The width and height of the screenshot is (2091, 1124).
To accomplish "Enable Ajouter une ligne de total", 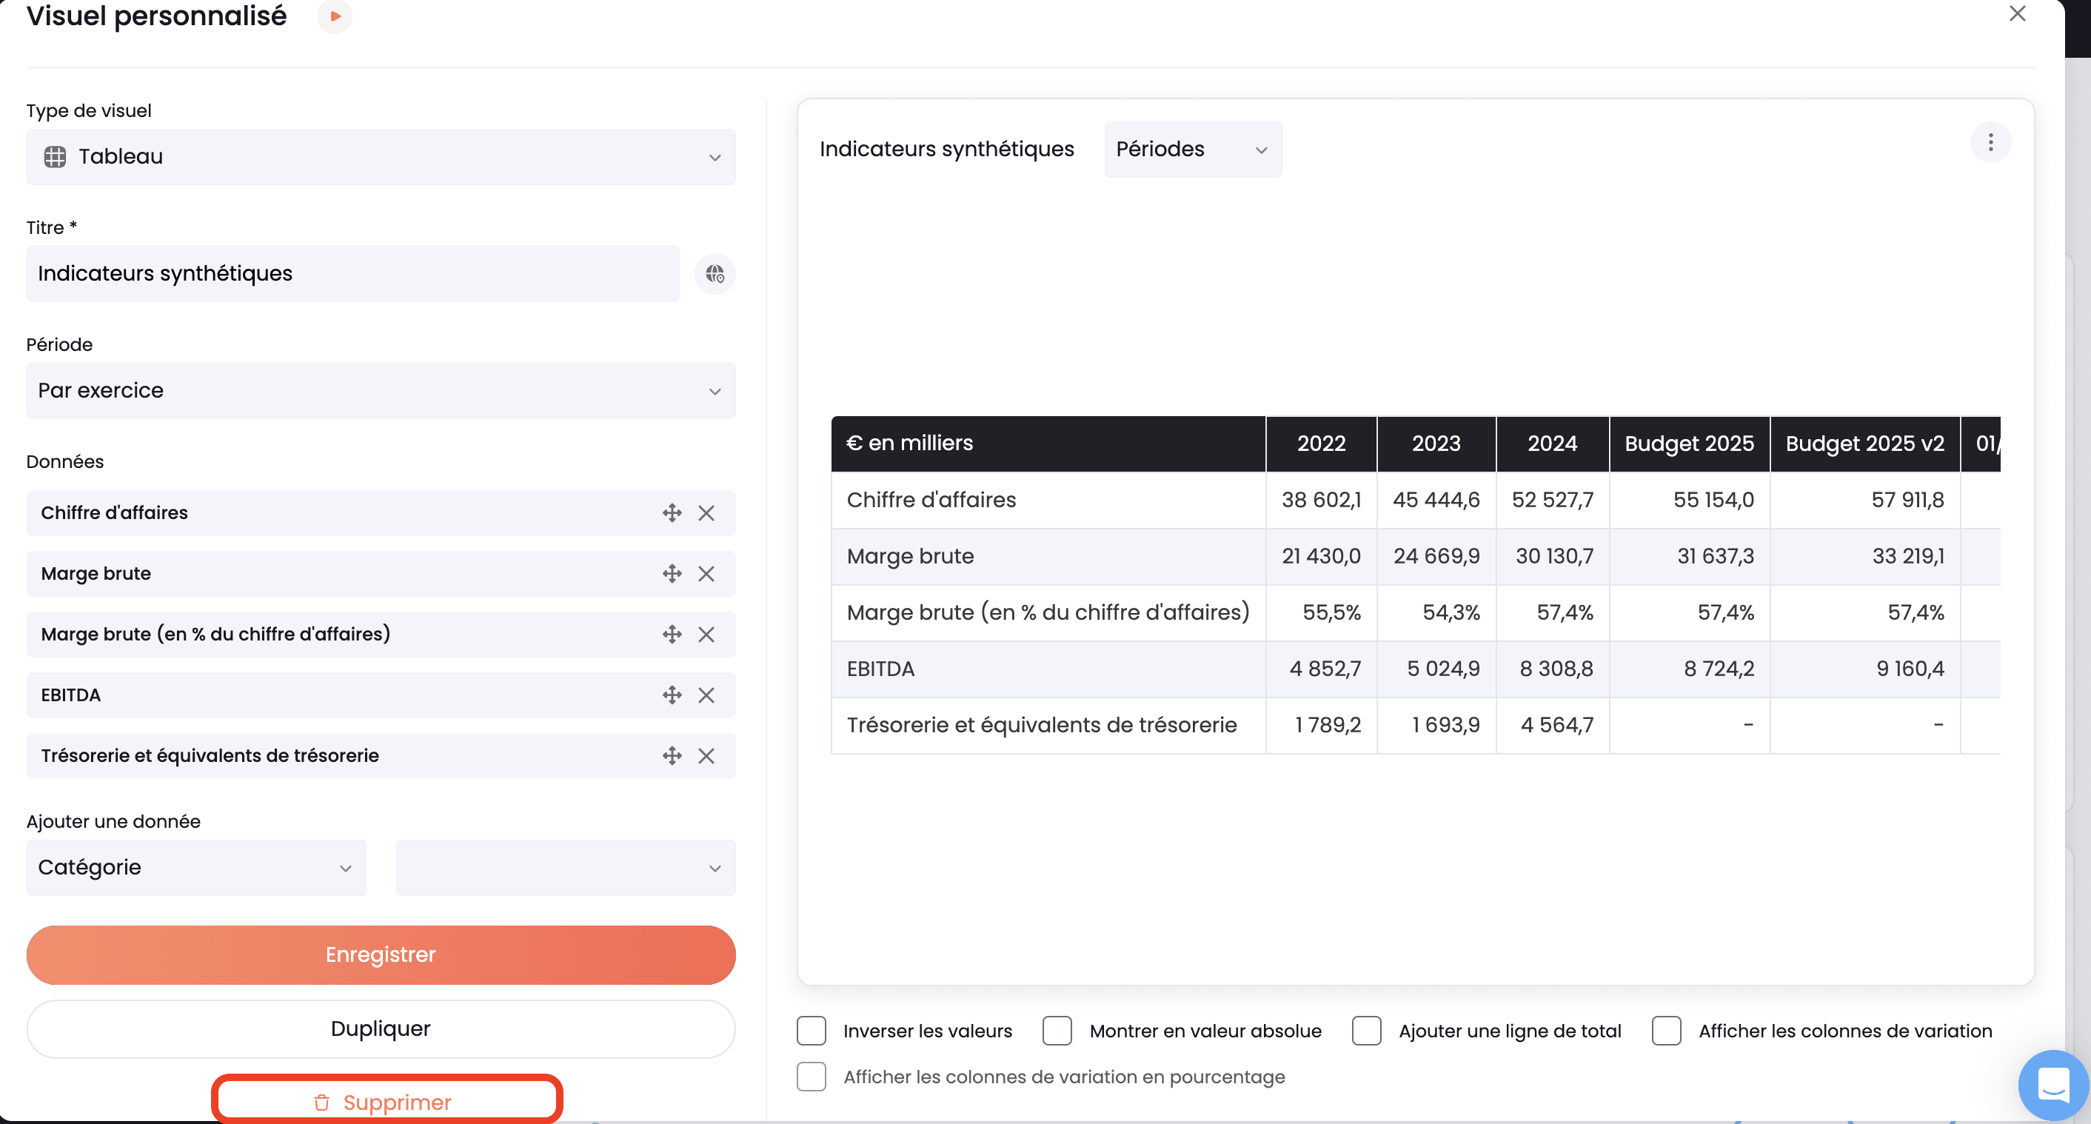I will coord(1366,1031).
